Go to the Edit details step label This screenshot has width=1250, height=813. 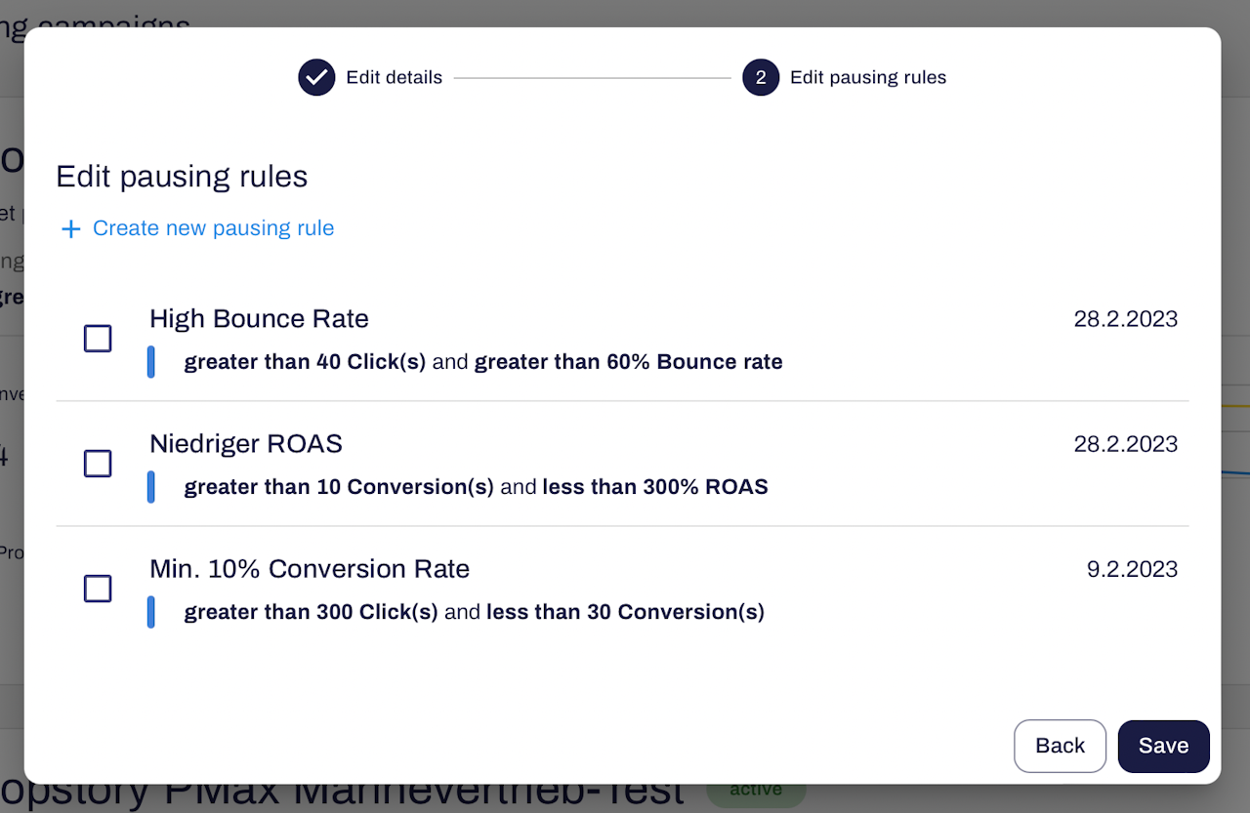pyautogui.click(x=394, y=77)
